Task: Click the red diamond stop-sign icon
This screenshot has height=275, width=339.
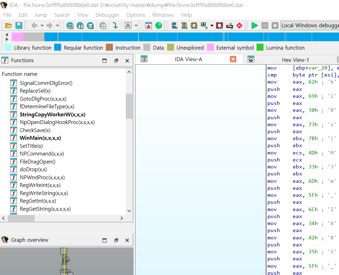Action: [239, 26]
